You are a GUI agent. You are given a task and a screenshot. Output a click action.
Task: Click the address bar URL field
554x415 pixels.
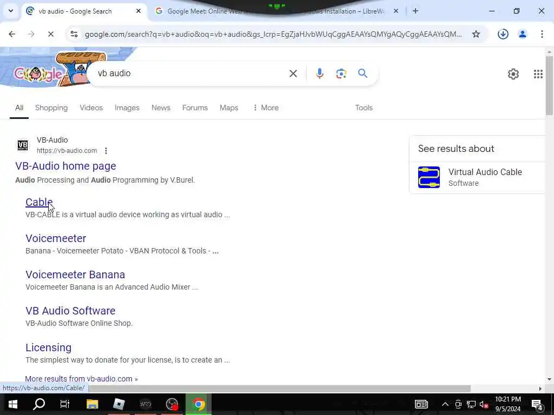[273, 34]
